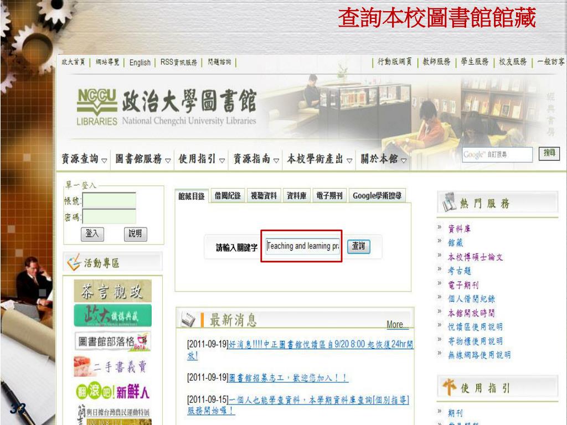Click the keyword search input field
567x425 pixels.
point(303,246)
